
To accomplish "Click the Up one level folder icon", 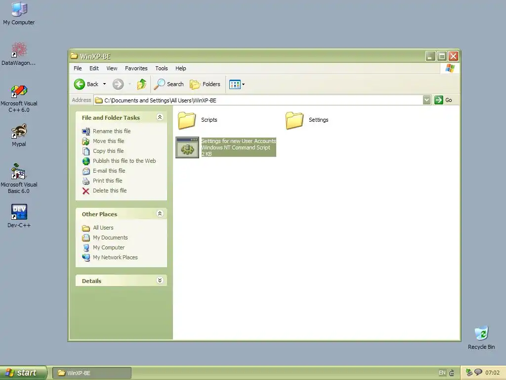I will tap(142, 84).
